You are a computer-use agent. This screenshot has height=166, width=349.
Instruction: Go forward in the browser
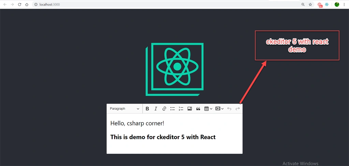[x=12, y=4]
